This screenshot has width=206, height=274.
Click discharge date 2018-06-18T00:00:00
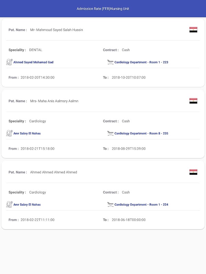(x=128, y=220)
